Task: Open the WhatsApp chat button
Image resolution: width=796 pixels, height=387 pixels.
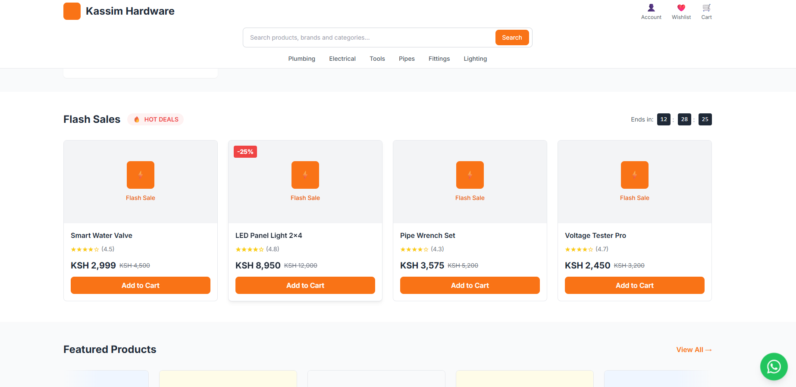Action: pyautogui.click(x=774, y=366)
